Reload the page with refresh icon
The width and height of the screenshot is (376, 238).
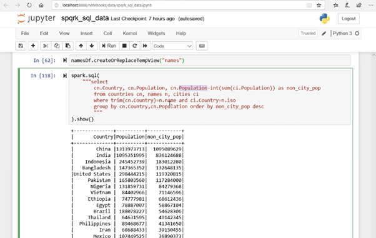29,5
